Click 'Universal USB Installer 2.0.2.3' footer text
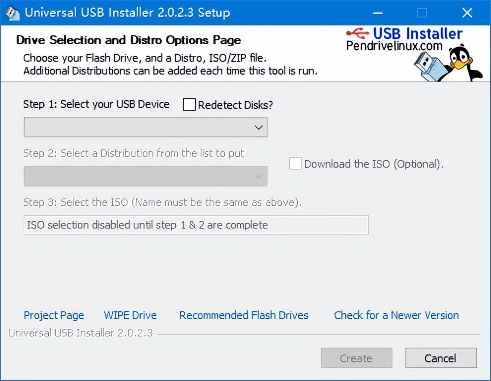491x381 pixels. coord(81,333)
